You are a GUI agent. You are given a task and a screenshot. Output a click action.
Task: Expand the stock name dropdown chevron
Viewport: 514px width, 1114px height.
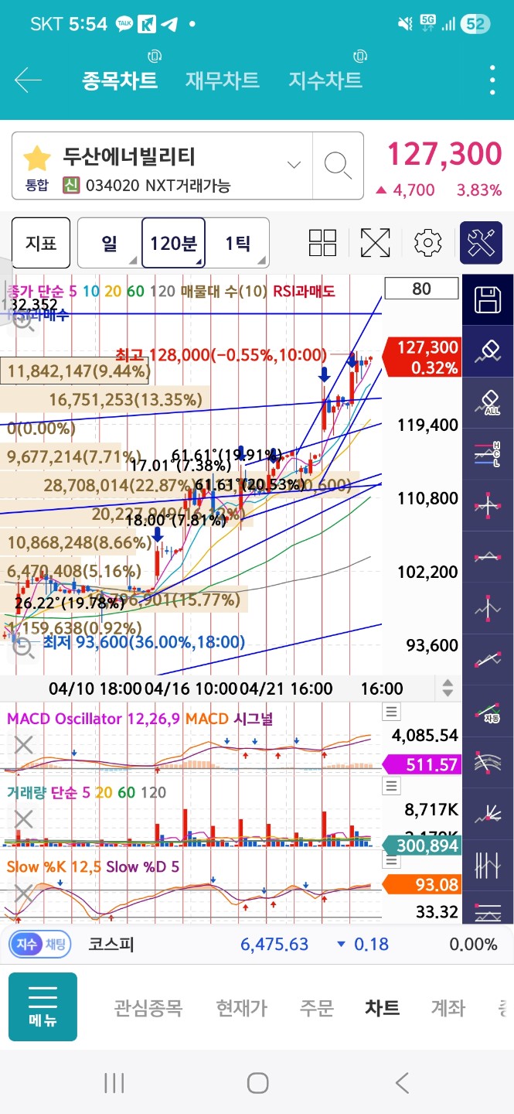point(294,165)
